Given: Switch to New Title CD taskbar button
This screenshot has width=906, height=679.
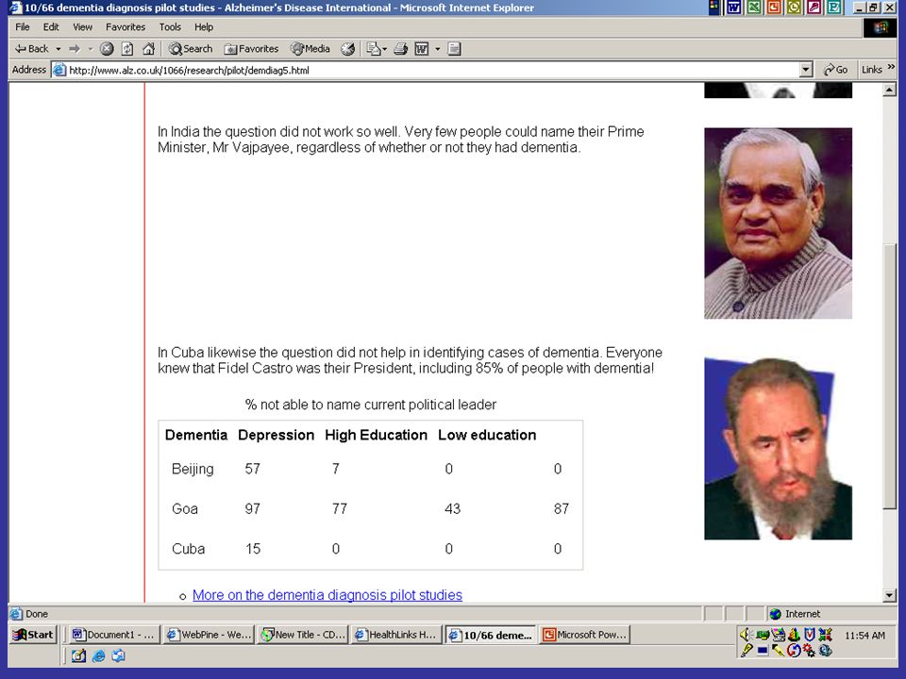Looking at the screenshot, I should click(303, 635).
